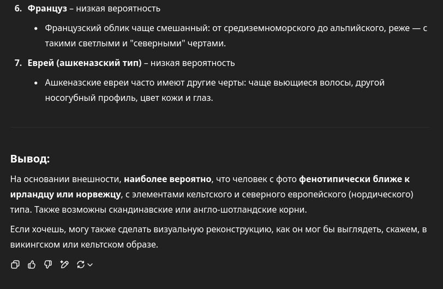Image resolution: width=443 pixels, height=289 pixels.
Task: Click the bullet starting "Французский облик чаще смешанный"
Action: 236,35
